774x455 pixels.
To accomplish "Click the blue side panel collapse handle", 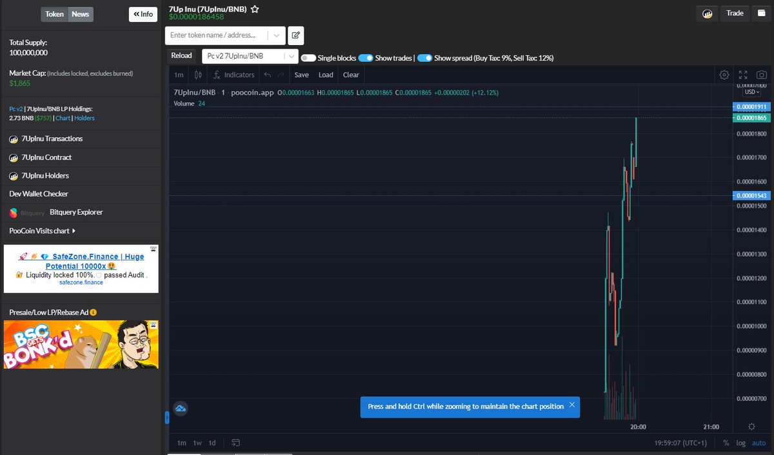I will pyautogui.click(x=167, y=418).
